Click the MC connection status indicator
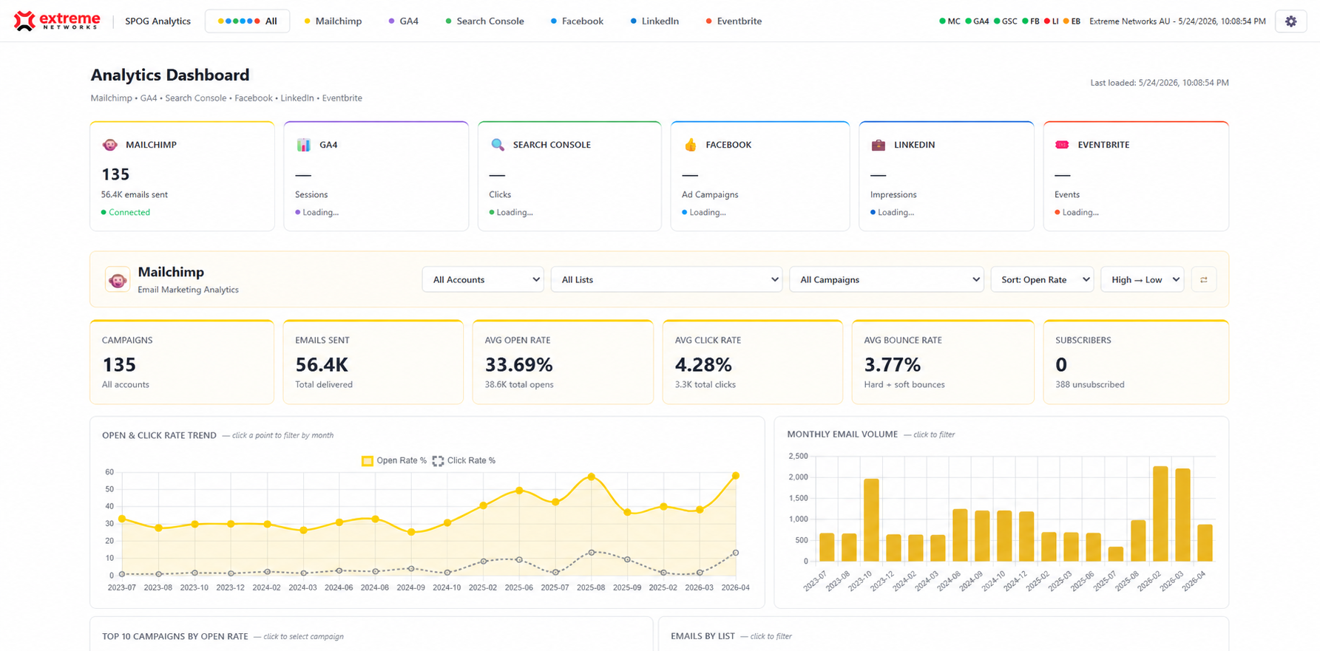The image size is (1320, 651). [x=950, y=21]
